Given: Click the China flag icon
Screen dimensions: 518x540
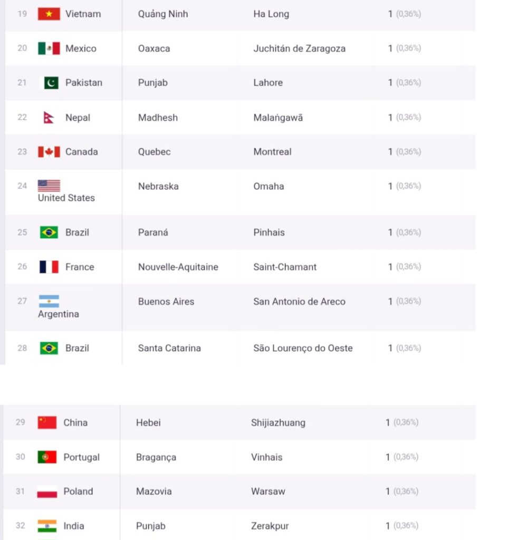Looking at the screenshot, I should (47, 422).
